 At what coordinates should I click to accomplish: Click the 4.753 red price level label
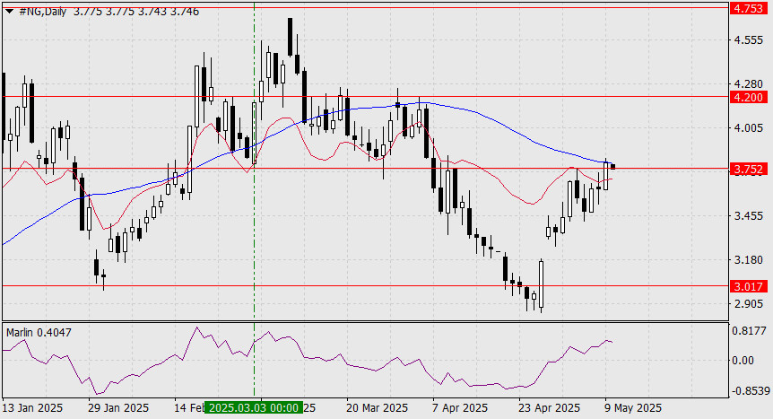pyautogui.click(x=749, y=8)
